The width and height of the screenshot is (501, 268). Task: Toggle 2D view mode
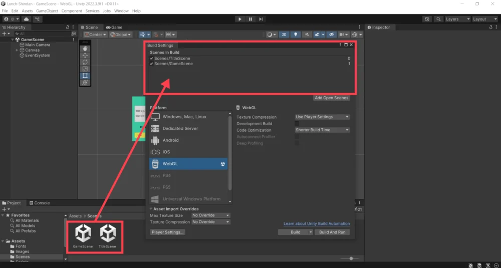(284, 35)
